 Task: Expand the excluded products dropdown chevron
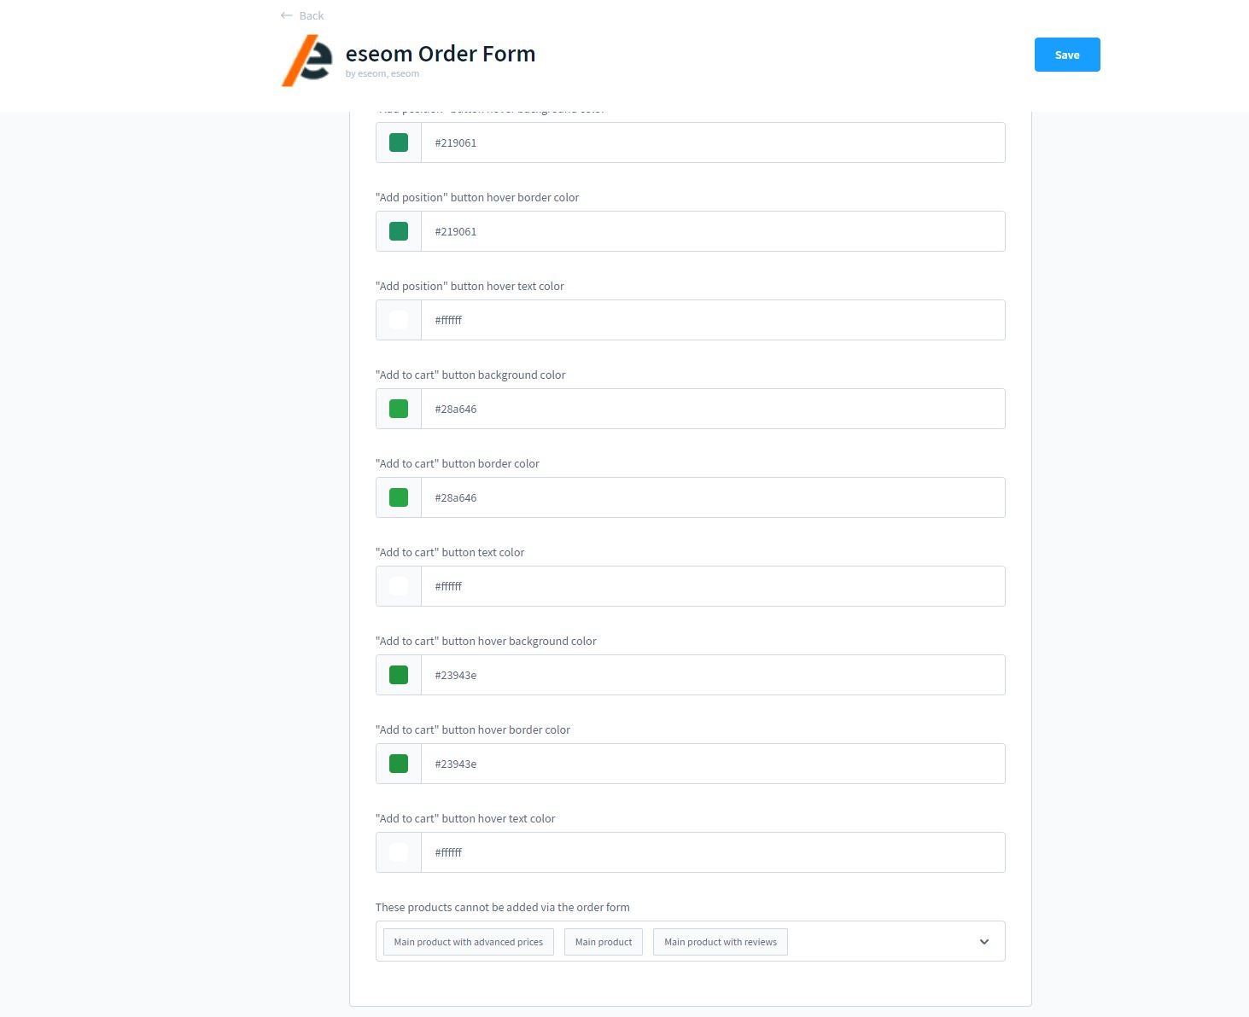coord(984,942)
